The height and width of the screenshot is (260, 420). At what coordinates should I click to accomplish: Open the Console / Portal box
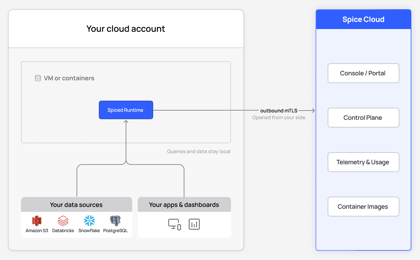pyautogui.click(x=363, y=73)
